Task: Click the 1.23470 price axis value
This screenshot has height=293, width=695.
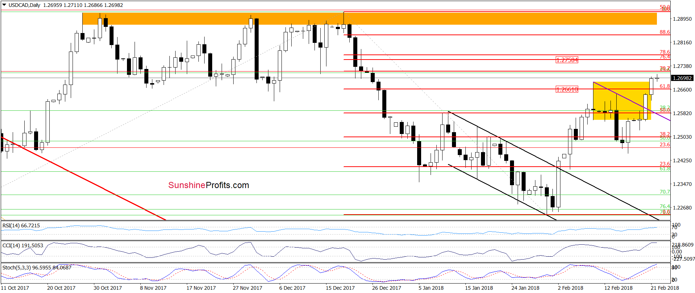Action: tap(682, 184)
